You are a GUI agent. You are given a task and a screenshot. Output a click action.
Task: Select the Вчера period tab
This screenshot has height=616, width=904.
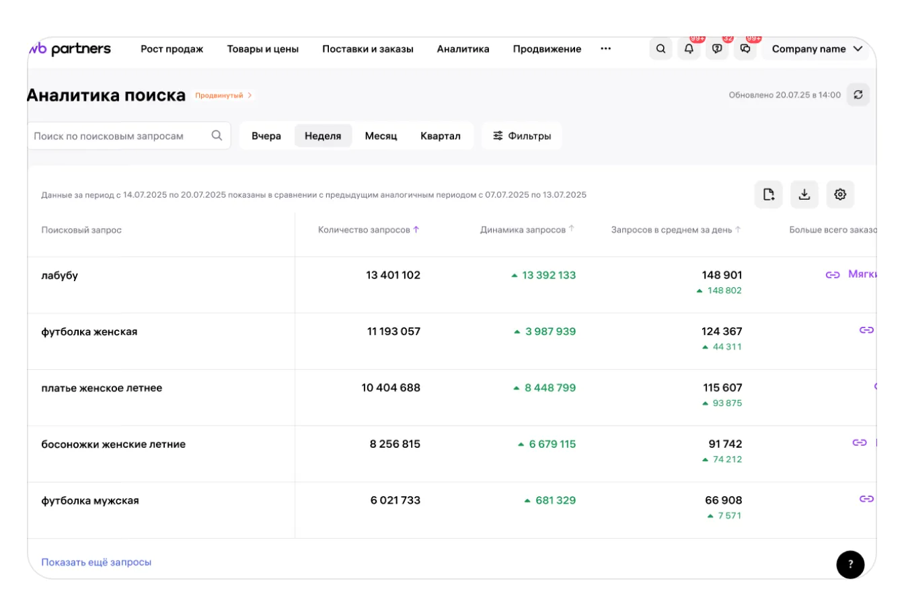(x=266, y=136)
